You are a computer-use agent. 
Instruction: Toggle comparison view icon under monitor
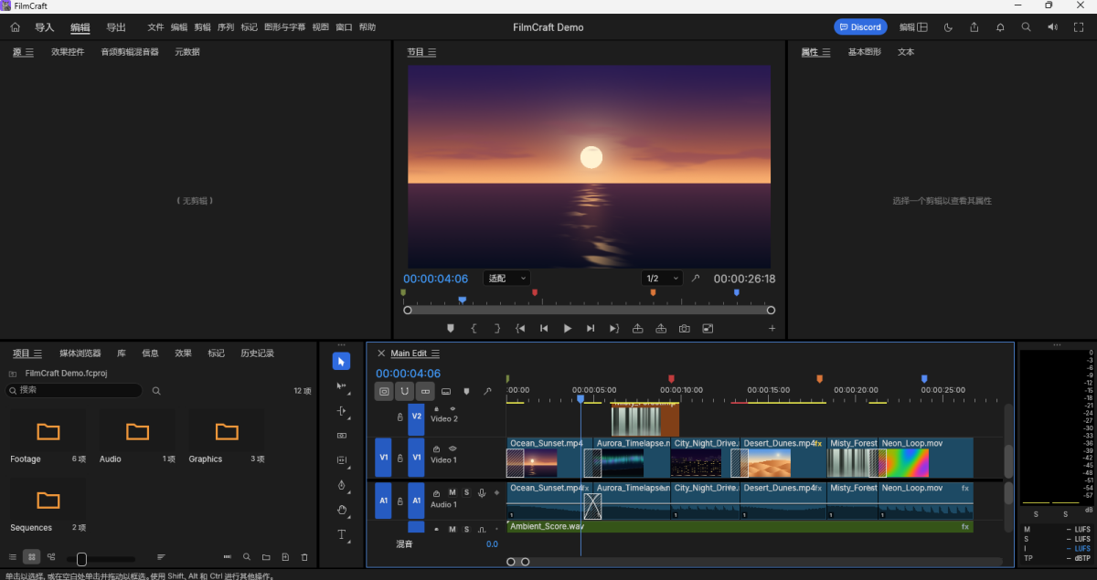(708, 329)
